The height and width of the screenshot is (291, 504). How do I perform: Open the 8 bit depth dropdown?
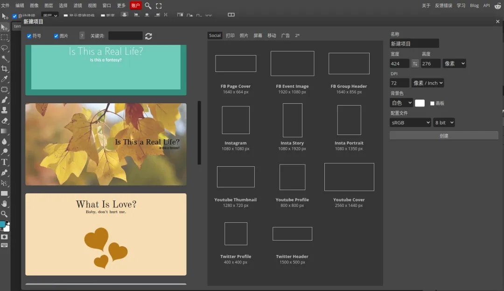pos(443,122)
